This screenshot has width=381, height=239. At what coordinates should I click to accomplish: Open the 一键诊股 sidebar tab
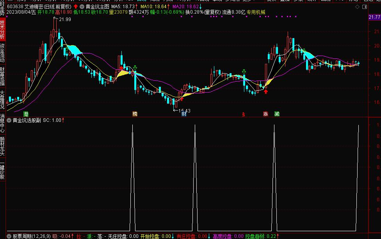coord(2,169)
